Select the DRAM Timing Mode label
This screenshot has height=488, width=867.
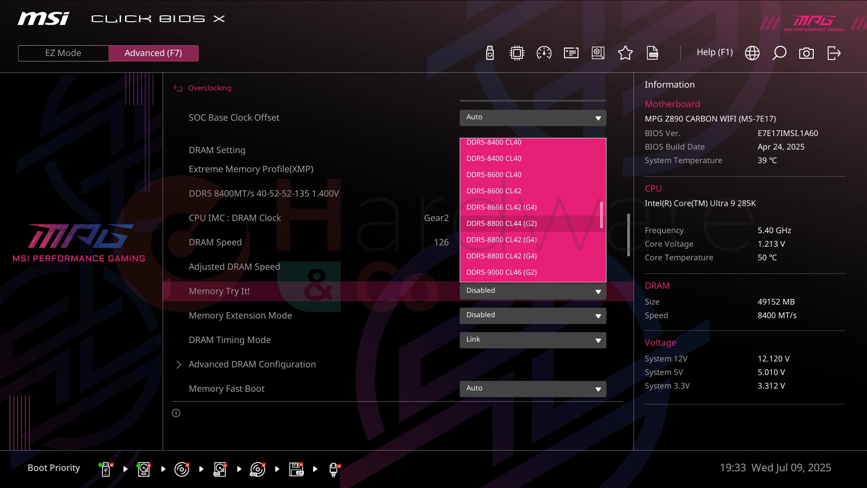[229, 340]
